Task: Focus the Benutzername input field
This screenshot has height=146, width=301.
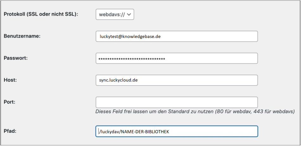Action: tap(176, 36)
